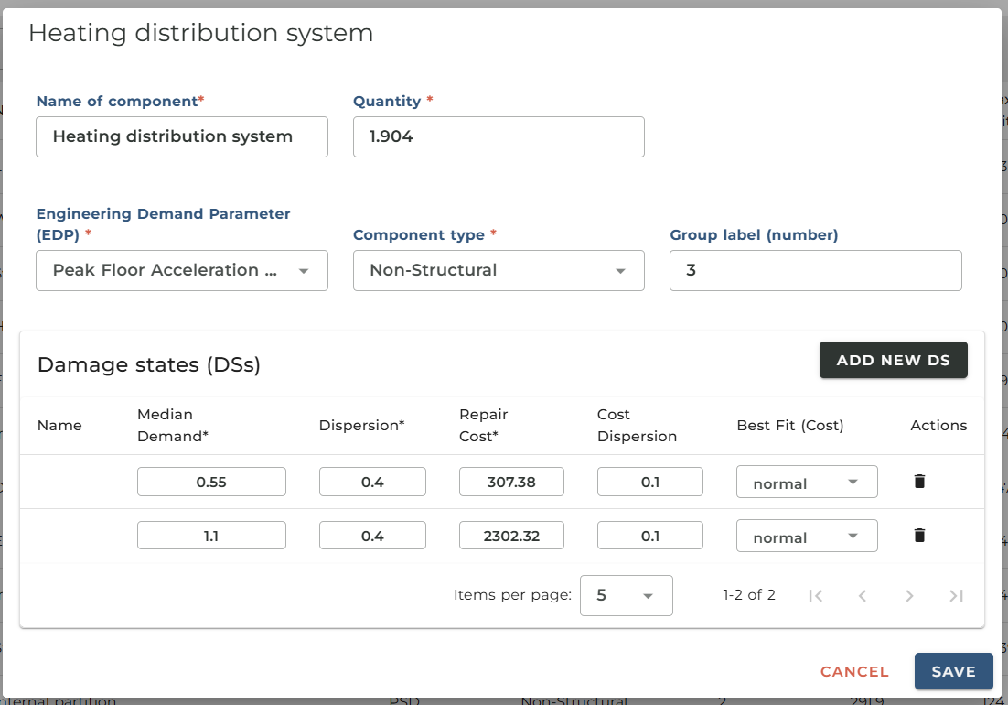Click the Median Demand column header
The height and width of the screenshot is (705, 1008).
tap(173, 425)
